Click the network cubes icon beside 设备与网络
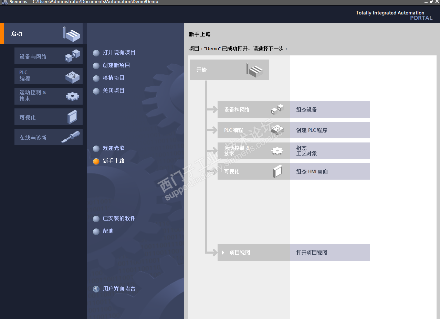The width and height of the screenshot is (440, 319). (72, 56)
